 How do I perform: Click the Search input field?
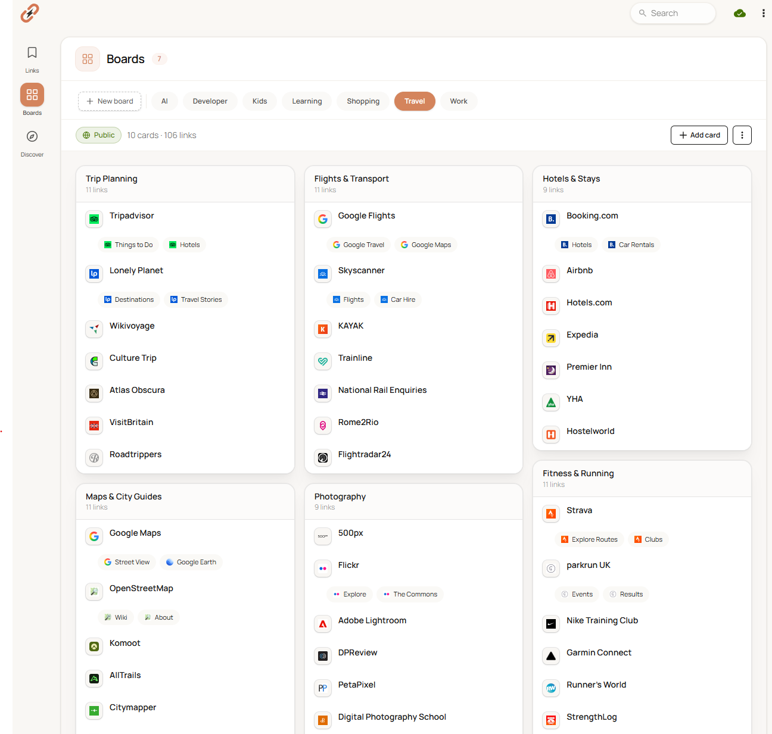click(673, 13)
